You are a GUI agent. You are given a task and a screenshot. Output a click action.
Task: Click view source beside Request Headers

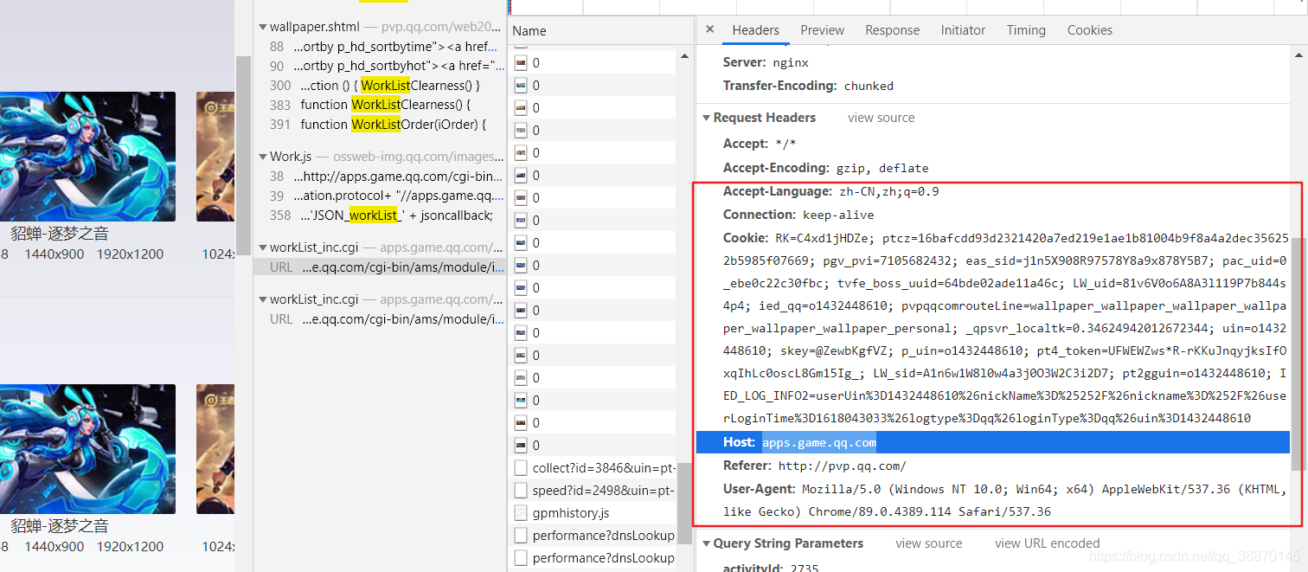click(881, 118)
